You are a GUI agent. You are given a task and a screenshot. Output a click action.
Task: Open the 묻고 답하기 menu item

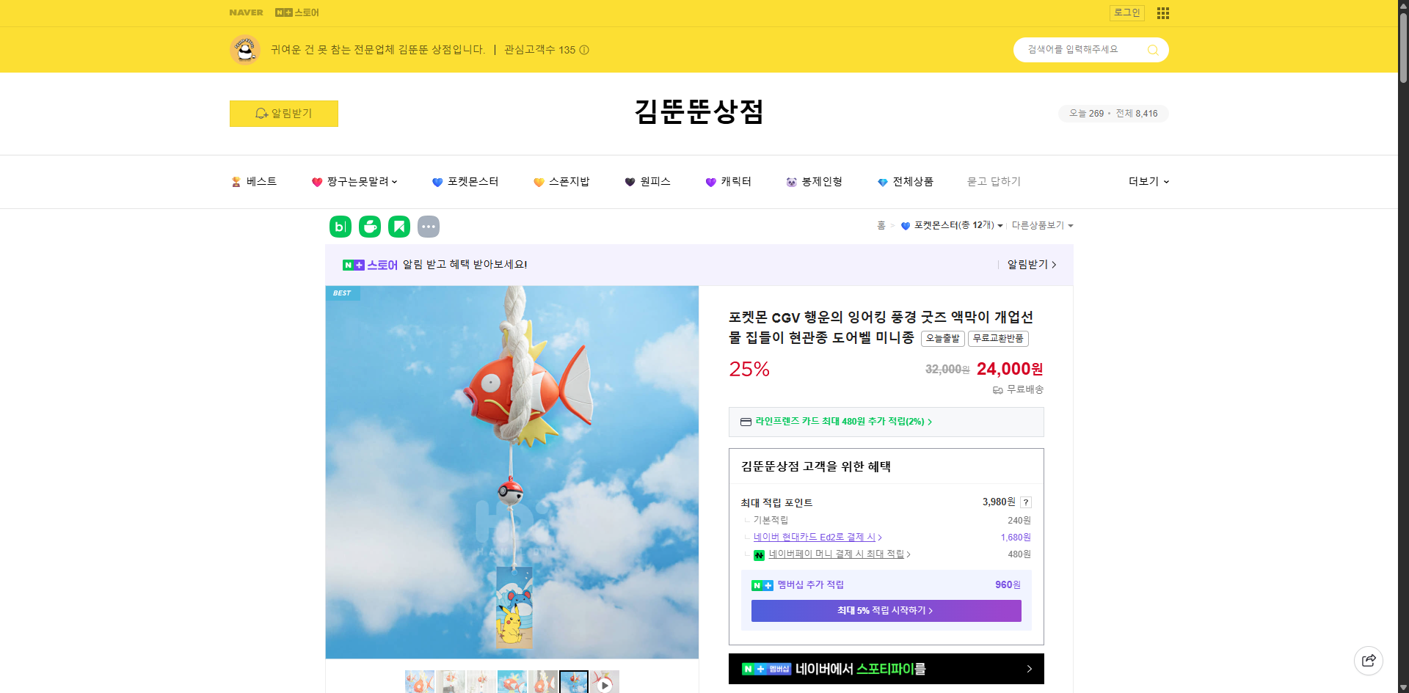tap(994, 182)
